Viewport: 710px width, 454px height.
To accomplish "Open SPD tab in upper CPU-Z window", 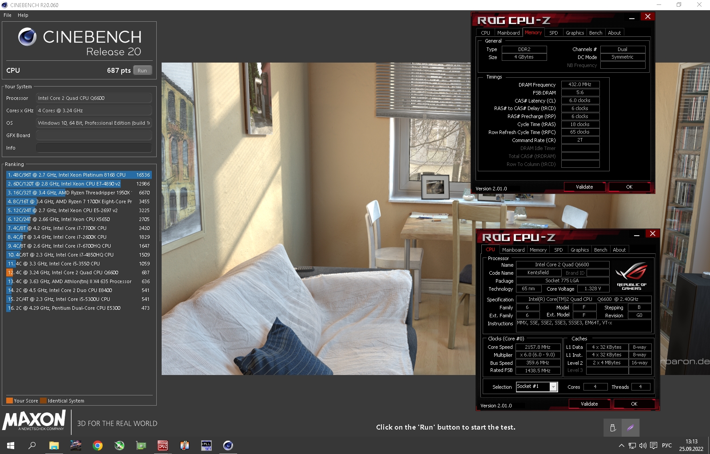I will tap(553, 33).
